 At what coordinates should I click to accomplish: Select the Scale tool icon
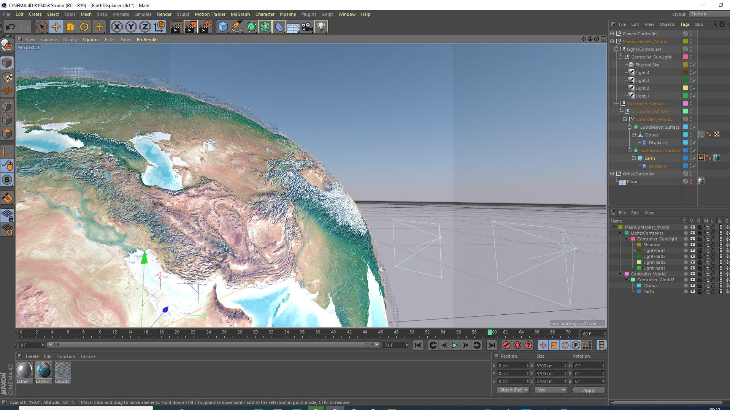(70, 27)
